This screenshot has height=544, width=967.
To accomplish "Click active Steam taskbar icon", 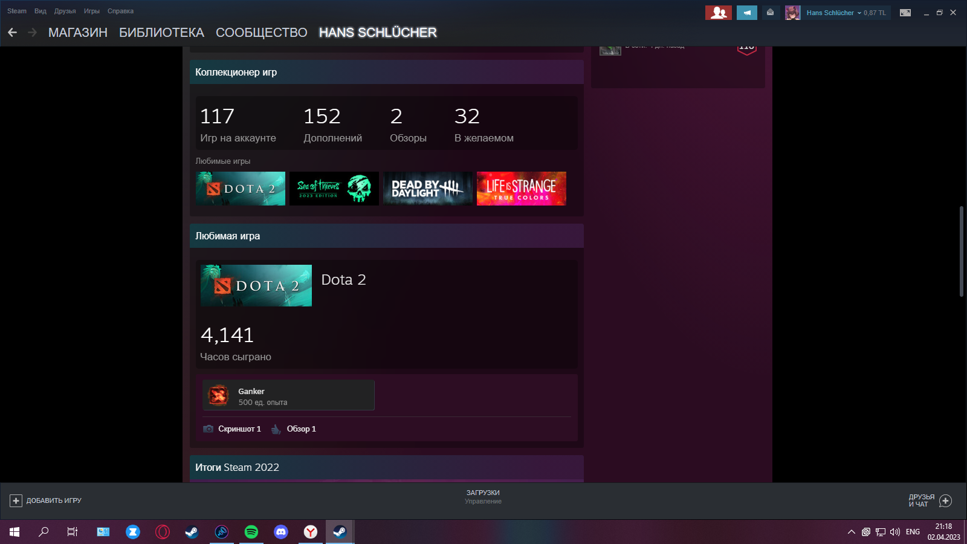I will [340, 532].
